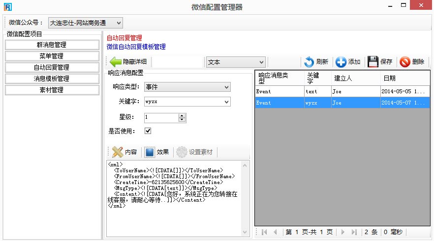
Task: Click the refresh (刷新) toolbar icon
Action: 309,62
